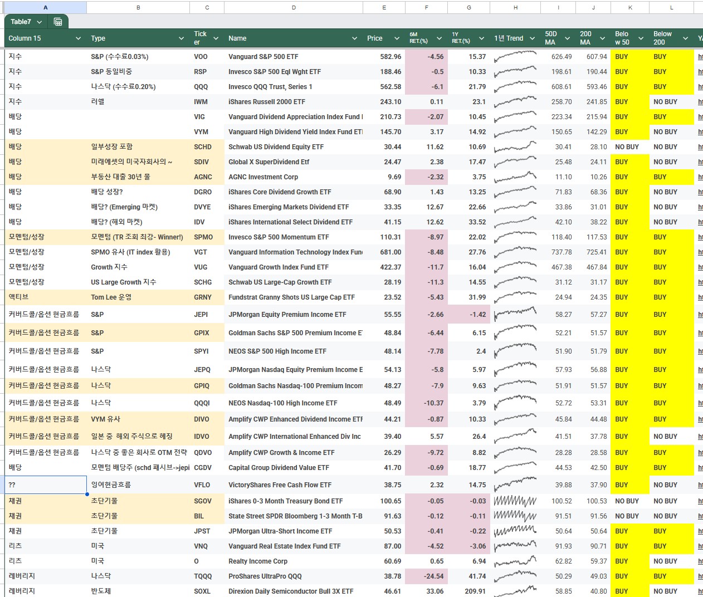
Task: Click the Price column dropdown arrow
Action: (397, 38)
